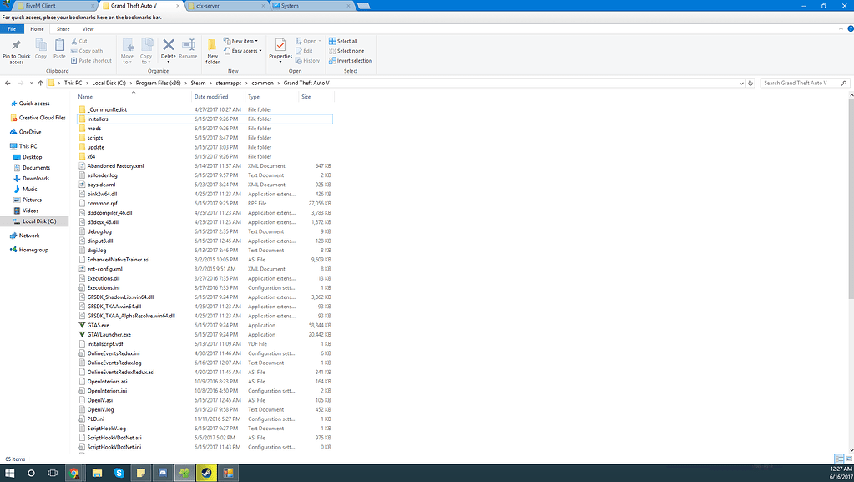The width and height of the screenshot is (854, 482).
Task: Select Downloads in the navigation pane
Action: coord(36,178)
